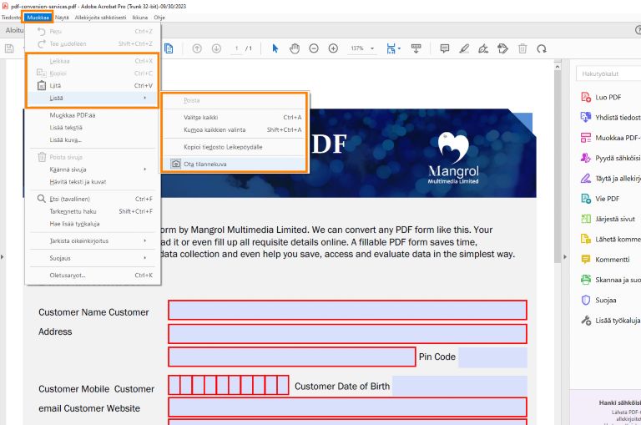This screenshot has width=641, height=425.
Task: Select Lisää kuva menu entry
Action: click(x=93, y=140)
